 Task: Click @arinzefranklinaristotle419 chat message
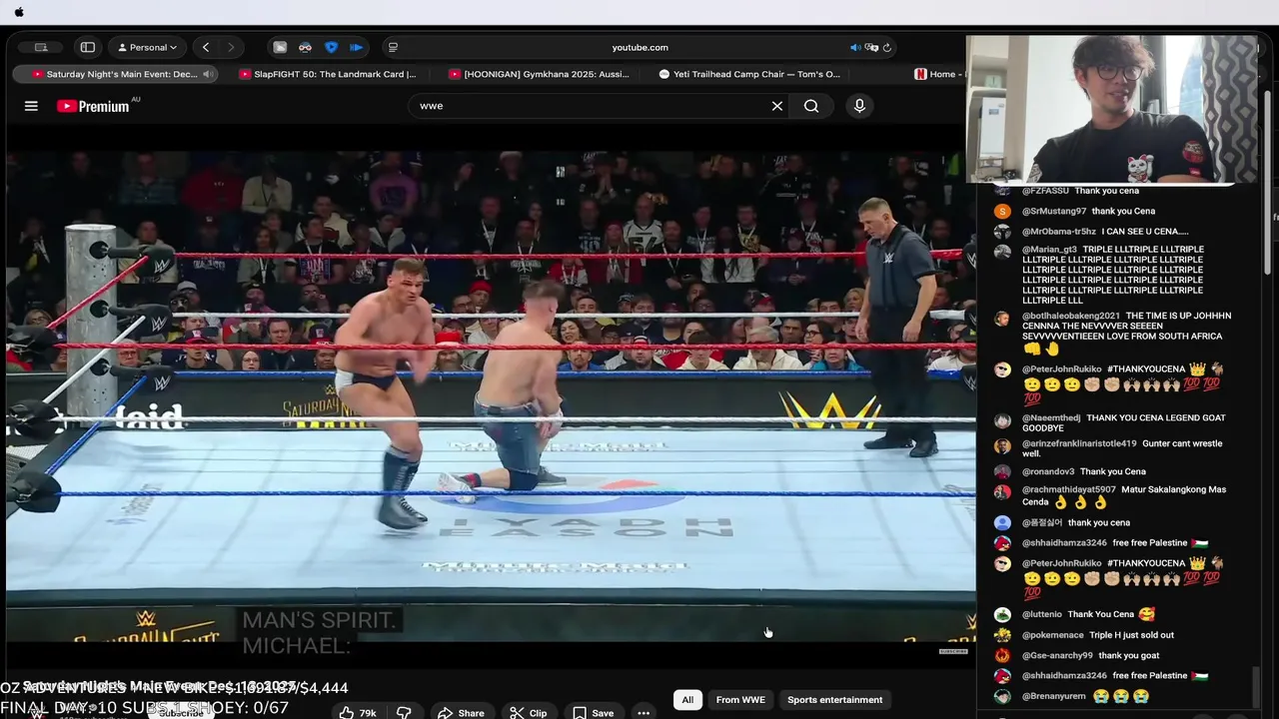[x=1121, y=448]
